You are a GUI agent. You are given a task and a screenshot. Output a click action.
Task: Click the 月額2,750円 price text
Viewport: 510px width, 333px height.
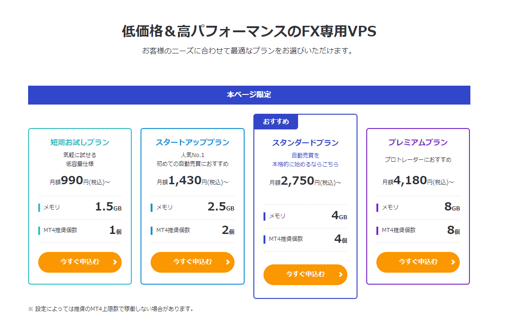305,181
